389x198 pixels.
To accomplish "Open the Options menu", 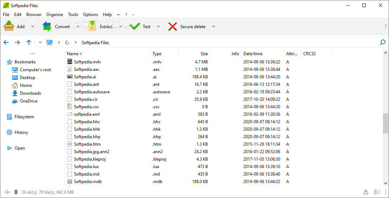I will 90,15.
